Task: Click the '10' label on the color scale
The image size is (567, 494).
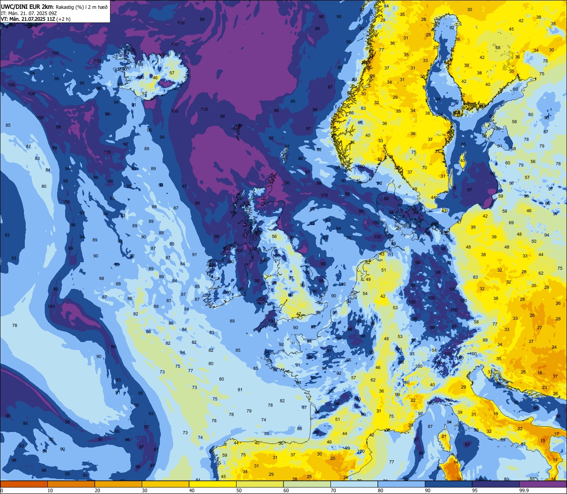Action: 50,490
